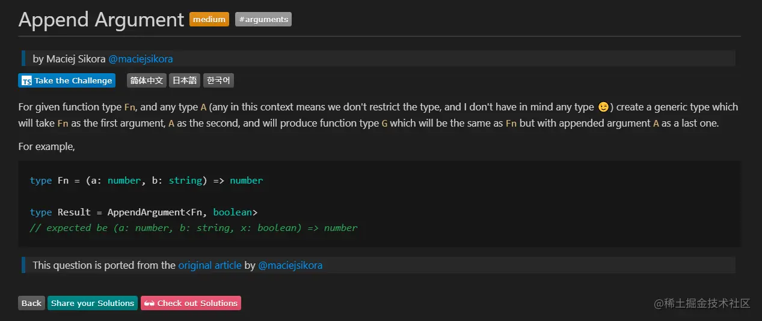
Task: Switch to 日本語 translation
Action: pos(185,81)
